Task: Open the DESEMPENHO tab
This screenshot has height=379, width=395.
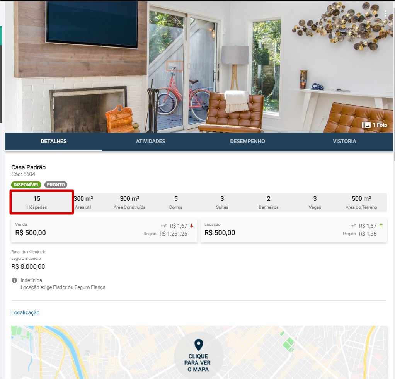Action: (x=247, y=142)
